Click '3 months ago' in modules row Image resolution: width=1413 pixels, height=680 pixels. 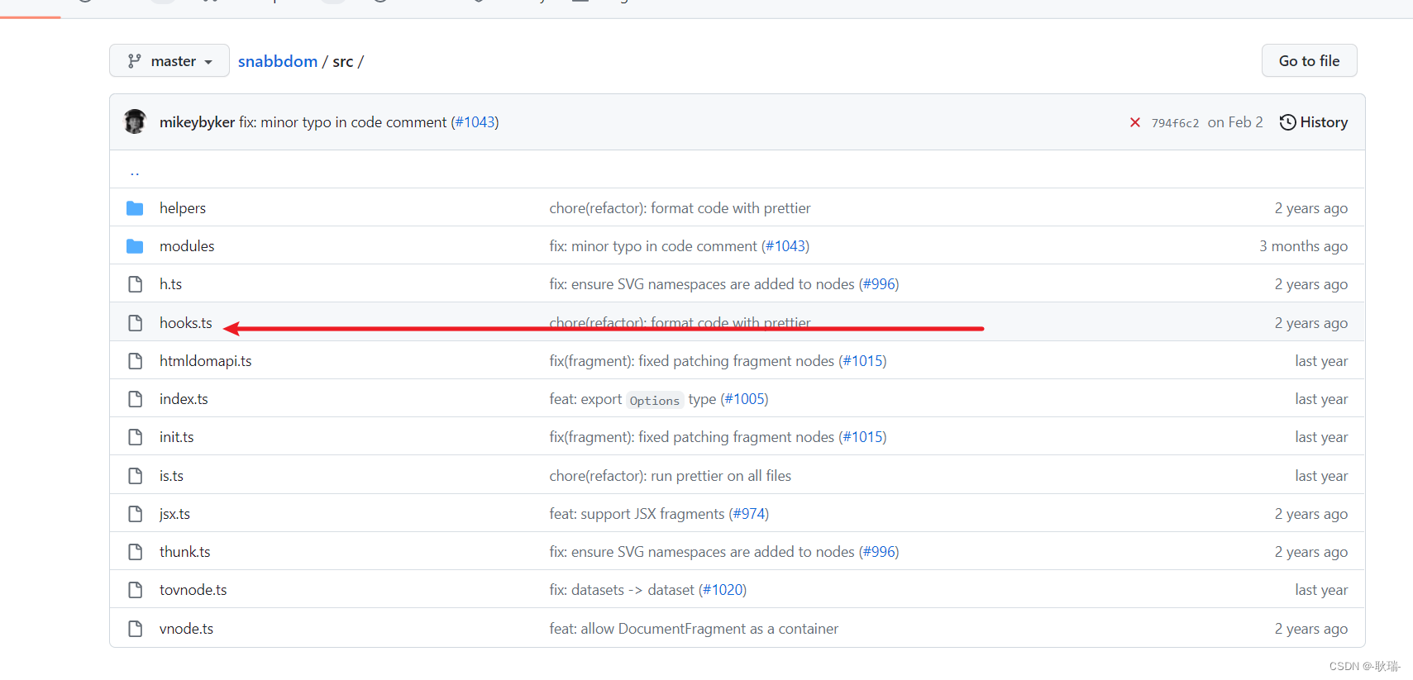click(1303, 246)
